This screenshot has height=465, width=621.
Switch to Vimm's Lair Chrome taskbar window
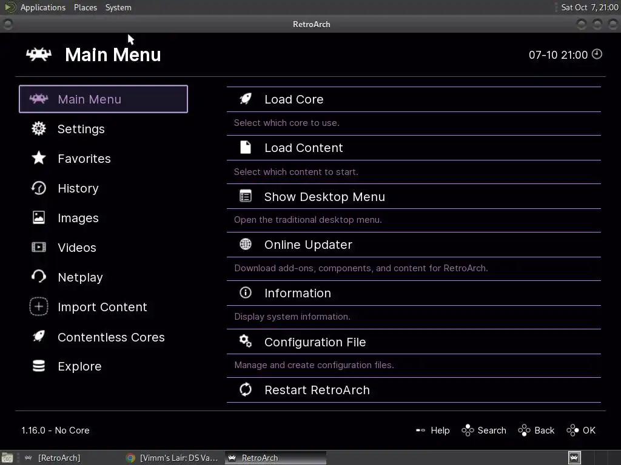[x=173, y=458]
